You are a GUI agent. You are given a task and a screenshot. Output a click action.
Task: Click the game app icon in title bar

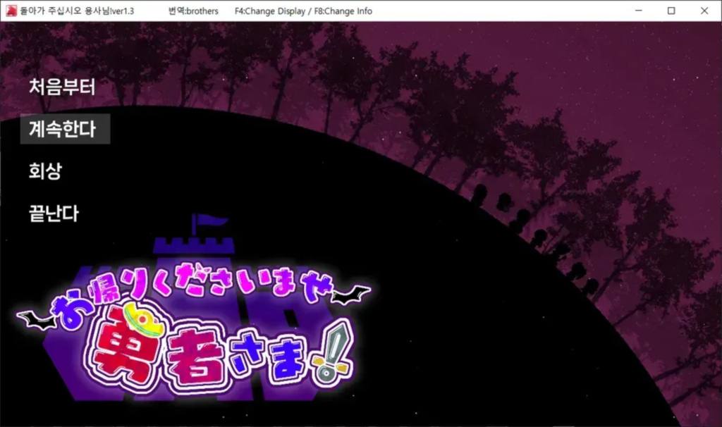click(x=11, y=11)
